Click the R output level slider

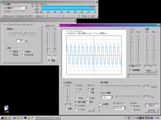coord(55,48)
